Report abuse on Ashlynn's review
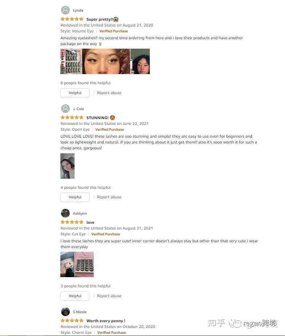Image resolution: width=285 pixels, height=336 pixels. [x=109, y=296]
